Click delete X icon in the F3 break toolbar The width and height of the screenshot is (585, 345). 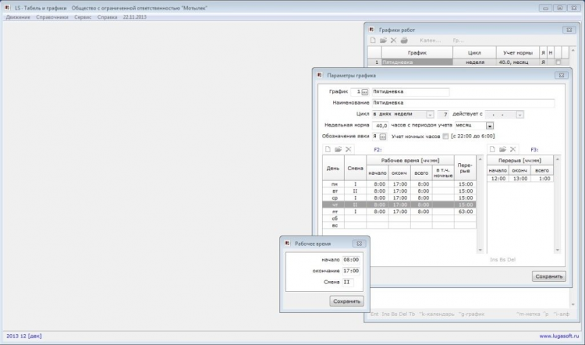[513, 149]
